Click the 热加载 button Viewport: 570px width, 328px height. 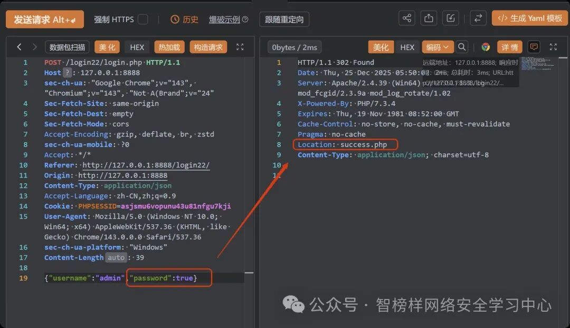[x=169, y=47]
